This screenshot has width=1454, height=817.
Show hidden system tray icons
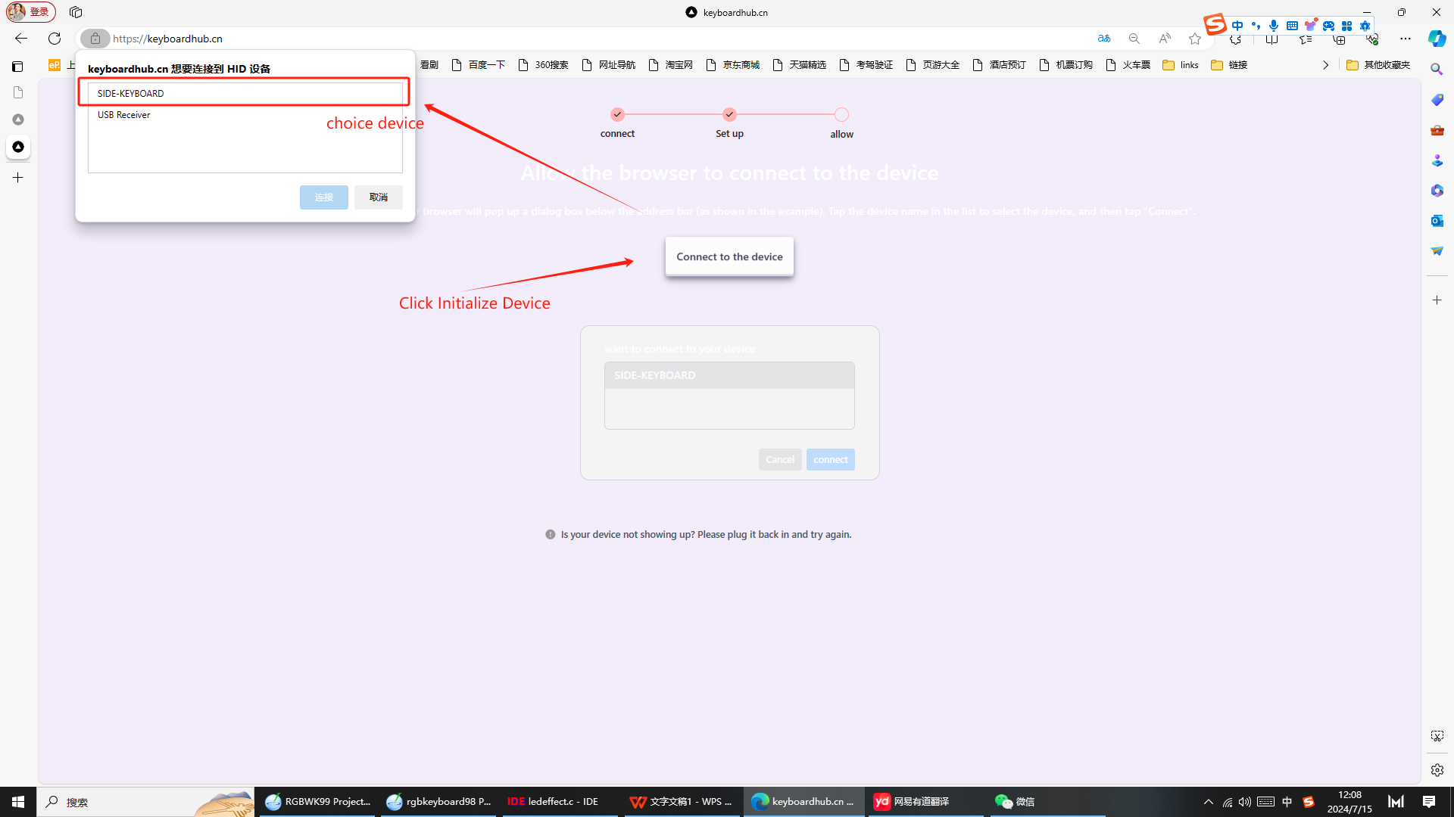(x=1208, y=802)
